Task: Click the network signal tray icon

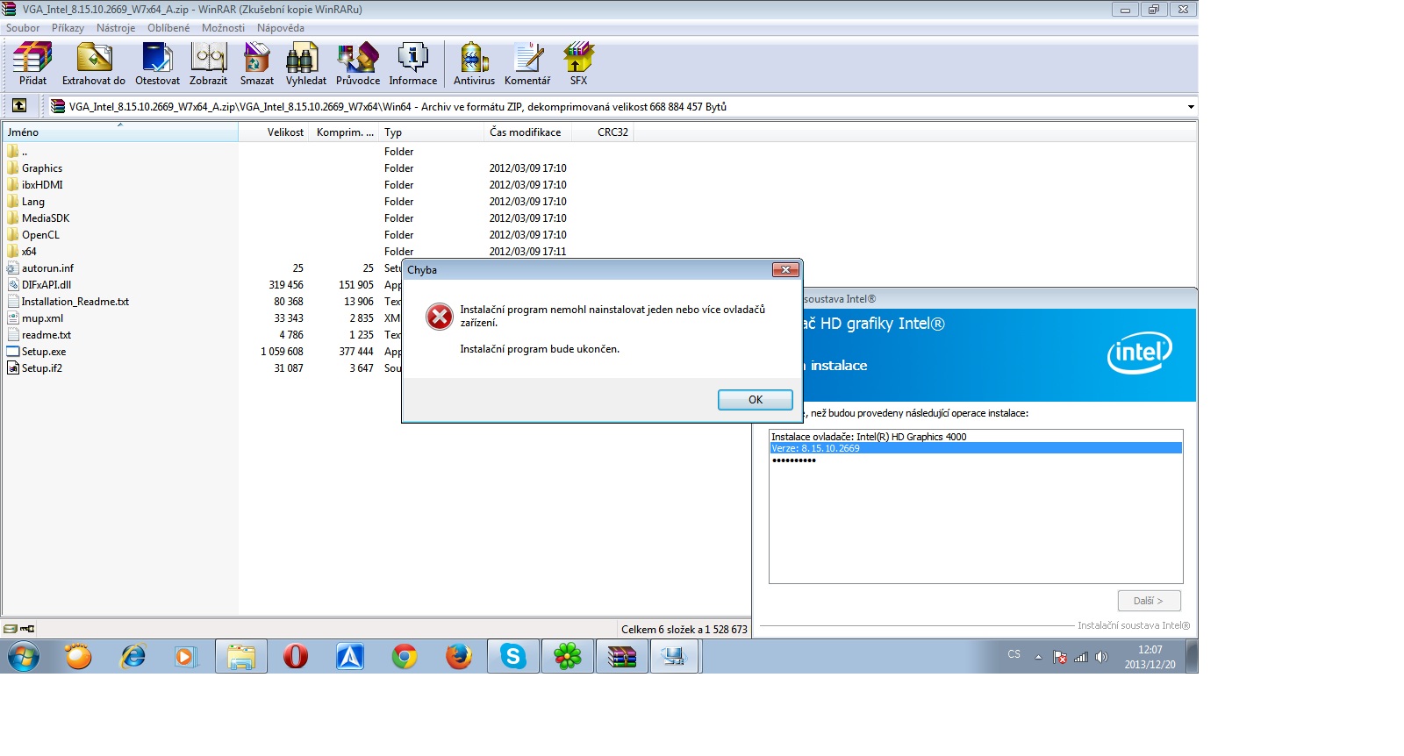Action: [1081, 657]
